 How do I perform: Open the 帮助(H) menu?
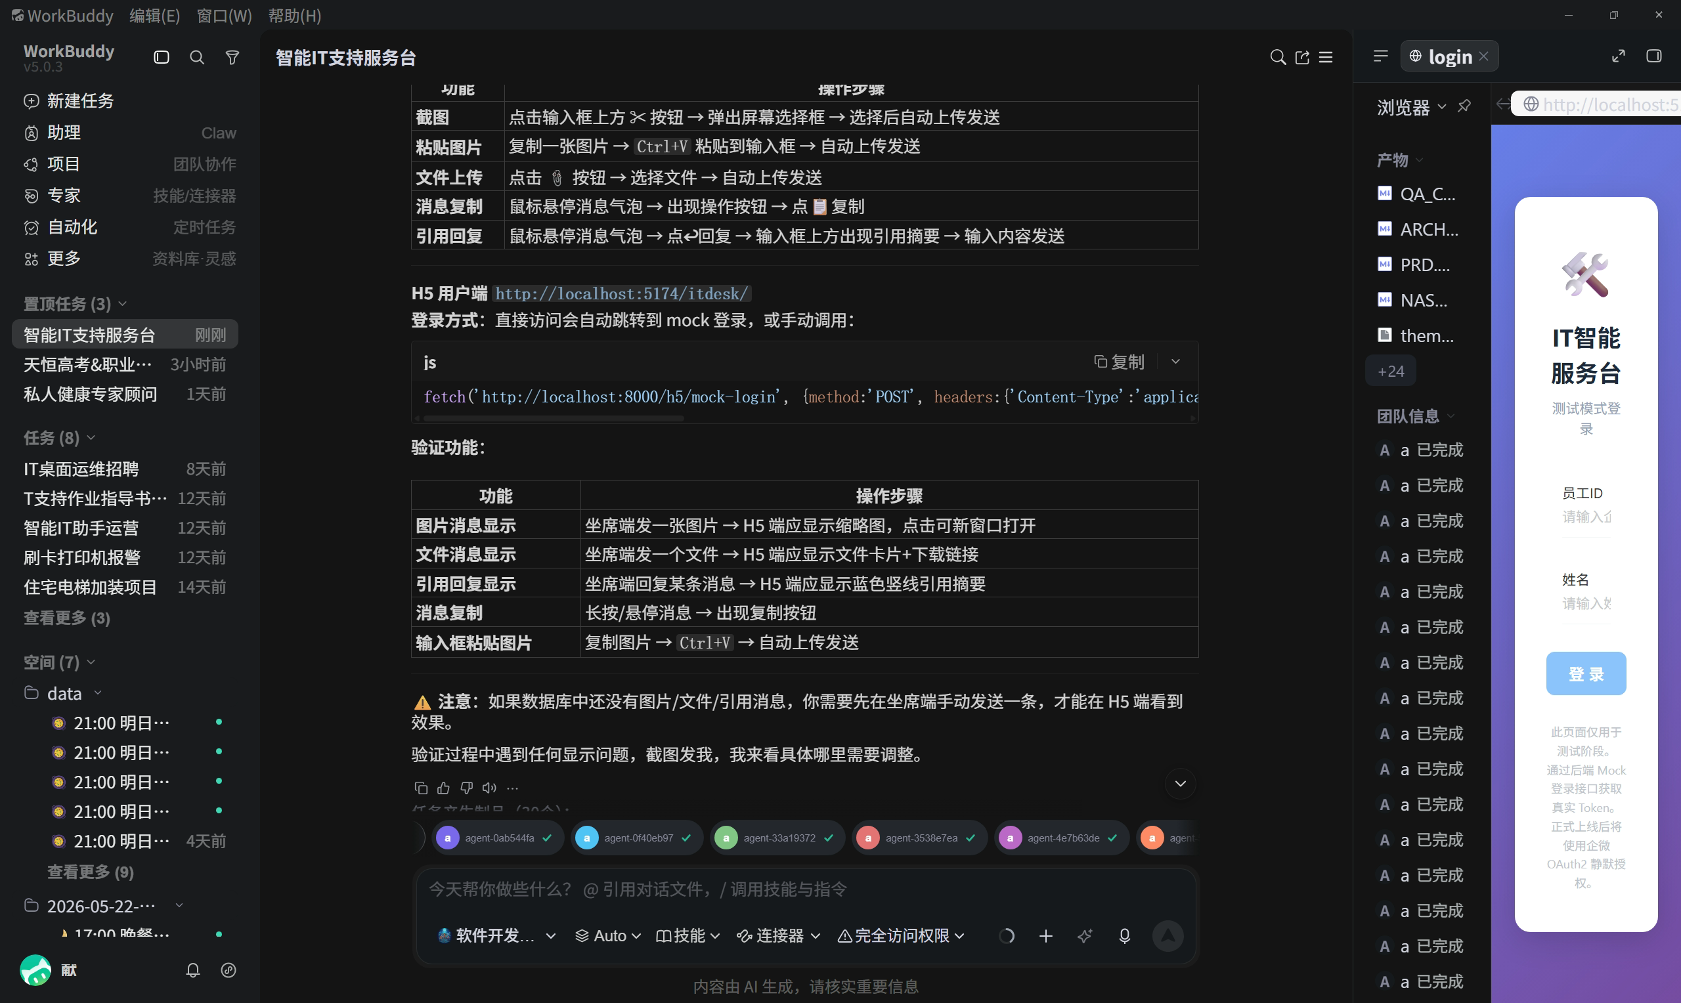tap(295, 15)
